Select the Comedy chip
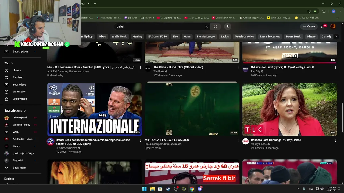This screenshot has width=344, height=193. pos(327,36)
